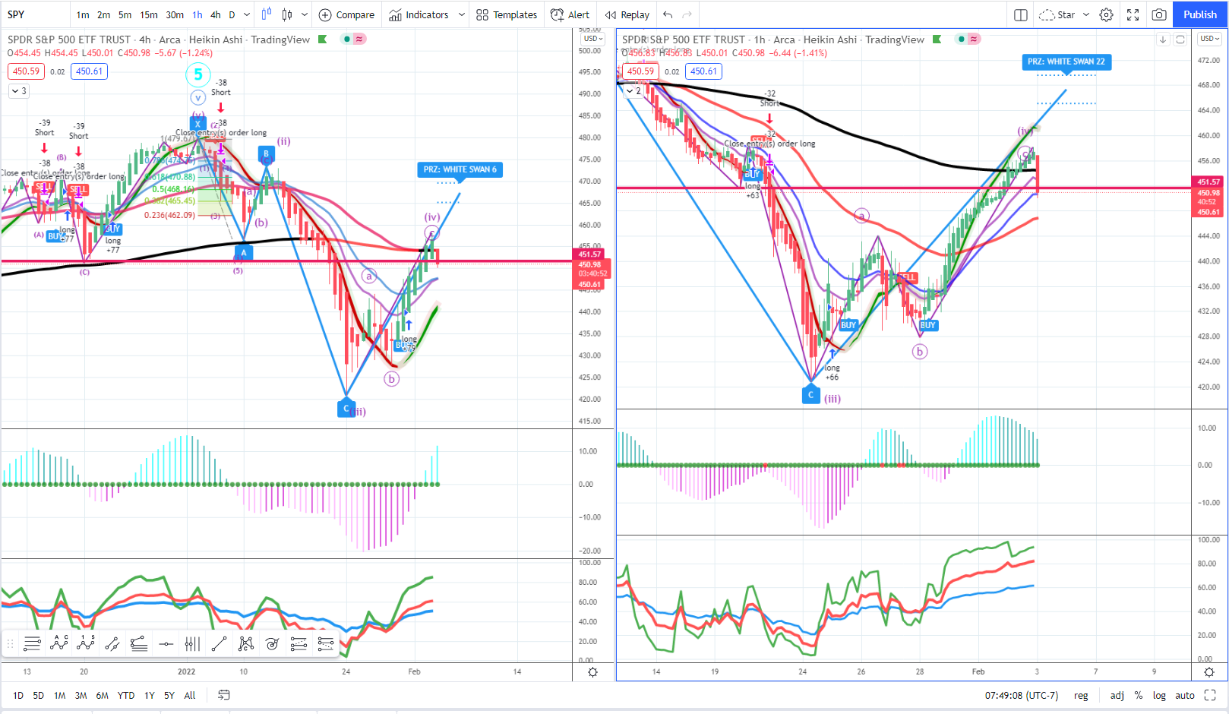Select the 1m interval

83,14
